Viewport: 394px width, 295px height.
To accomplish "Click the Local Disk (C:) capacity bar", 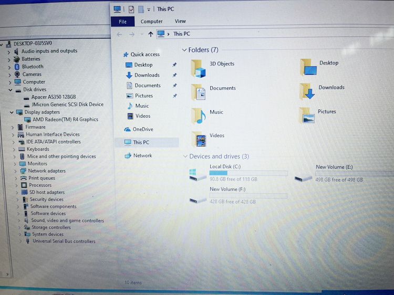I will tap(248, 173).
